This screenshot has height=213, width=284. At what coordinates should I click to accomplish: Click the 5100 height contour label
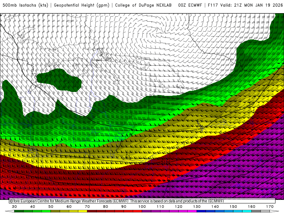[x=166, y=162]
